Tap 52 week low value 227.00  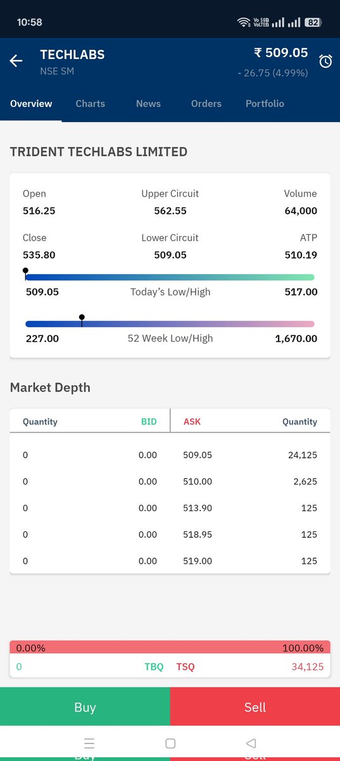(x=42, y=339)
